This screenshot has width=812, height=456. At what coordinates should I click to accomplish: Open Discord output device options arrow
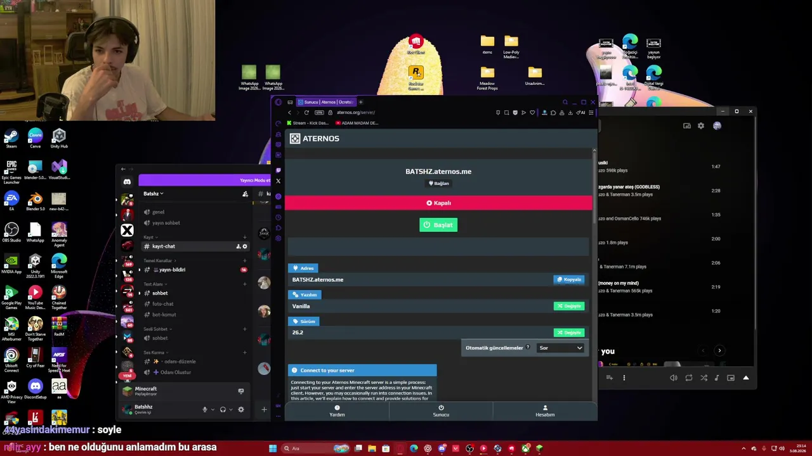point(231,410)
